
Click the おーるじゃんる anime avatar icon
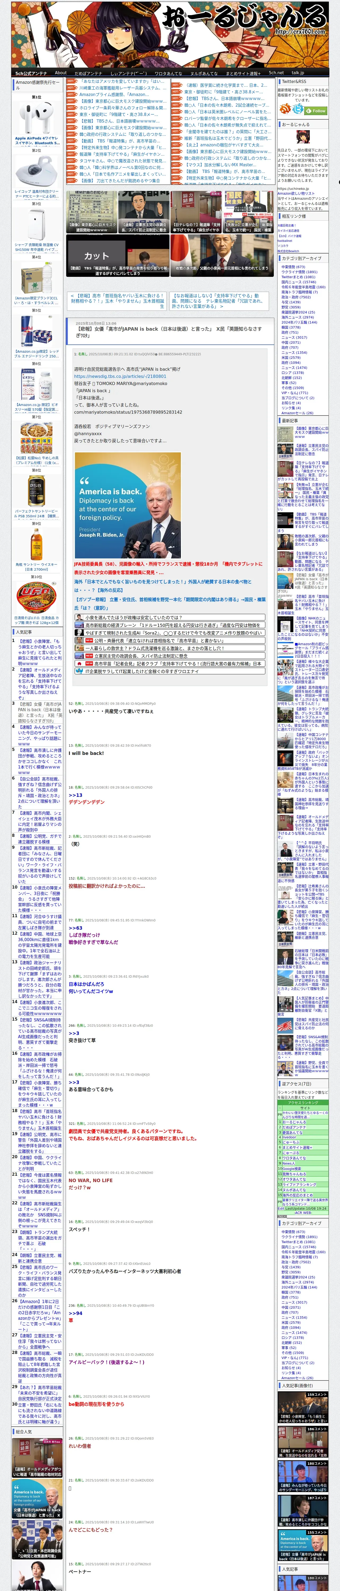[303, 137]
